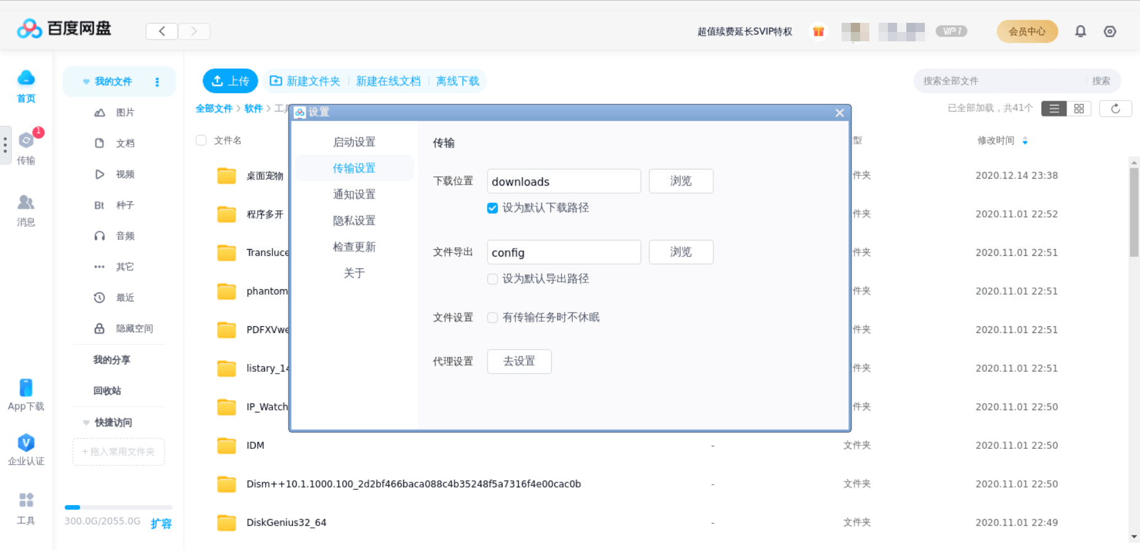
Task: Open 音频 category in sidebar
Action: pos(114,236)
